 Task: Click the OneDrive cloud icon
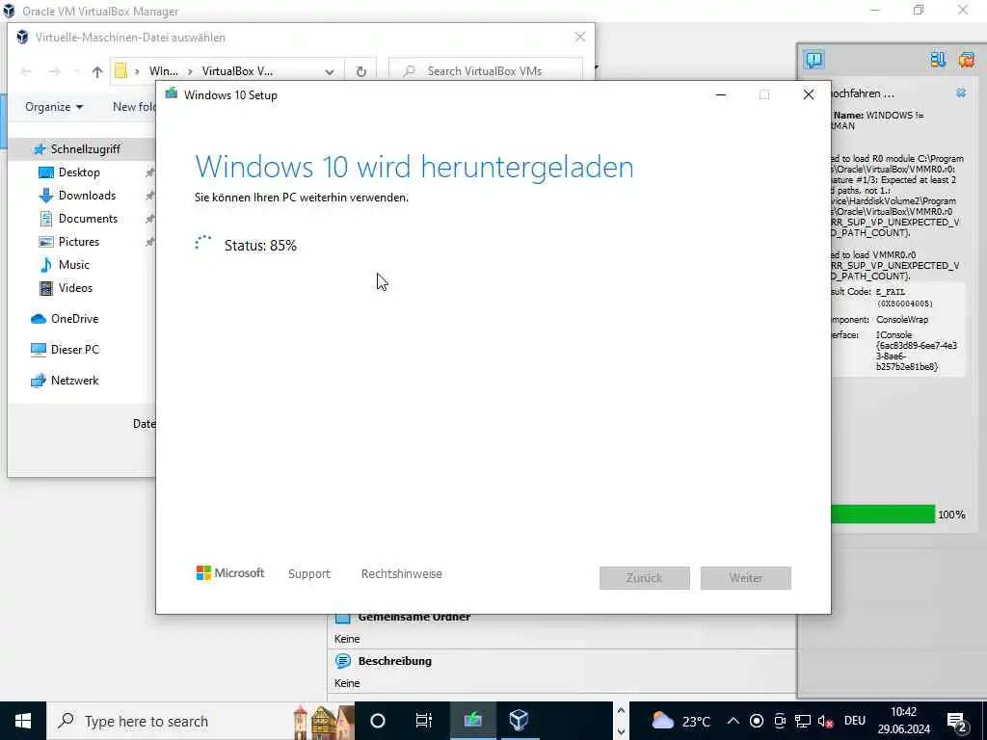[39, 319]
